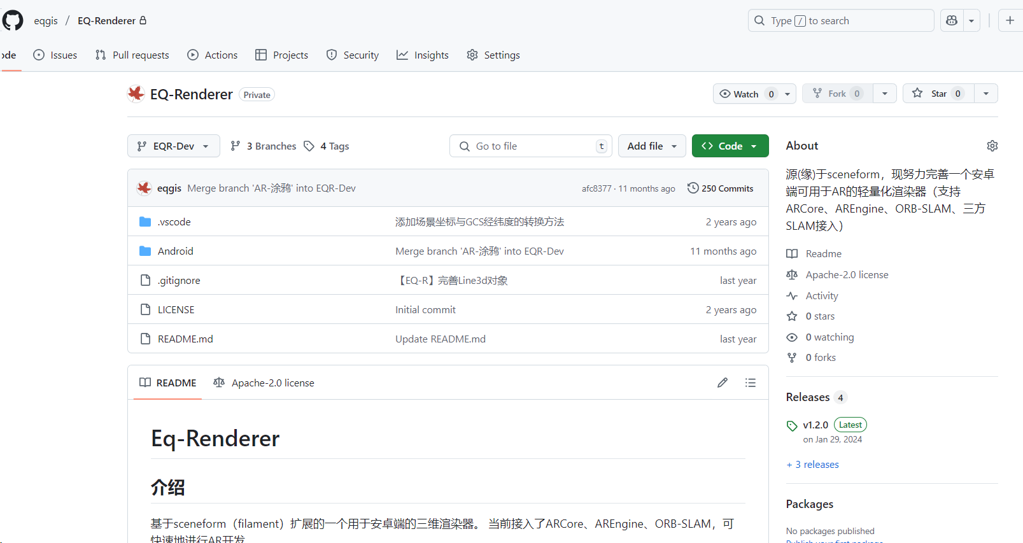Open the .gitignore file

click(179, 280)
